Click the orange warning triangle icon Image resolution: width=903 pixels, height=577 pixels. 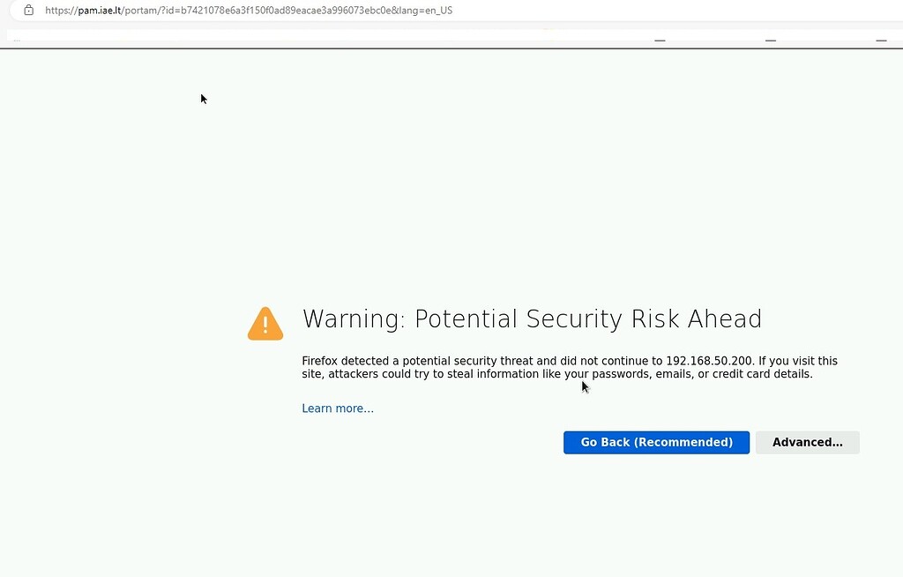265,324
